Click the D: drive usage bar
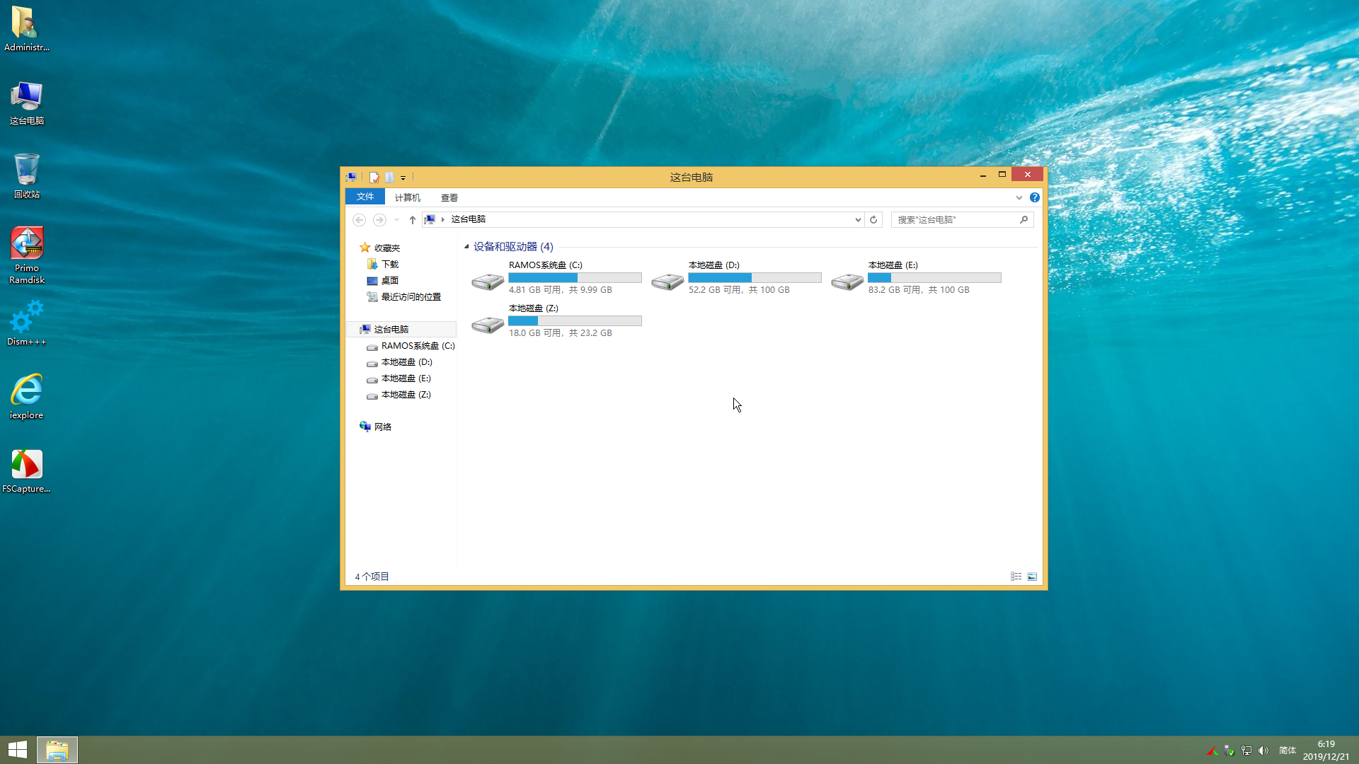Viewport: 1359px width, 764px height. [755, 278]
